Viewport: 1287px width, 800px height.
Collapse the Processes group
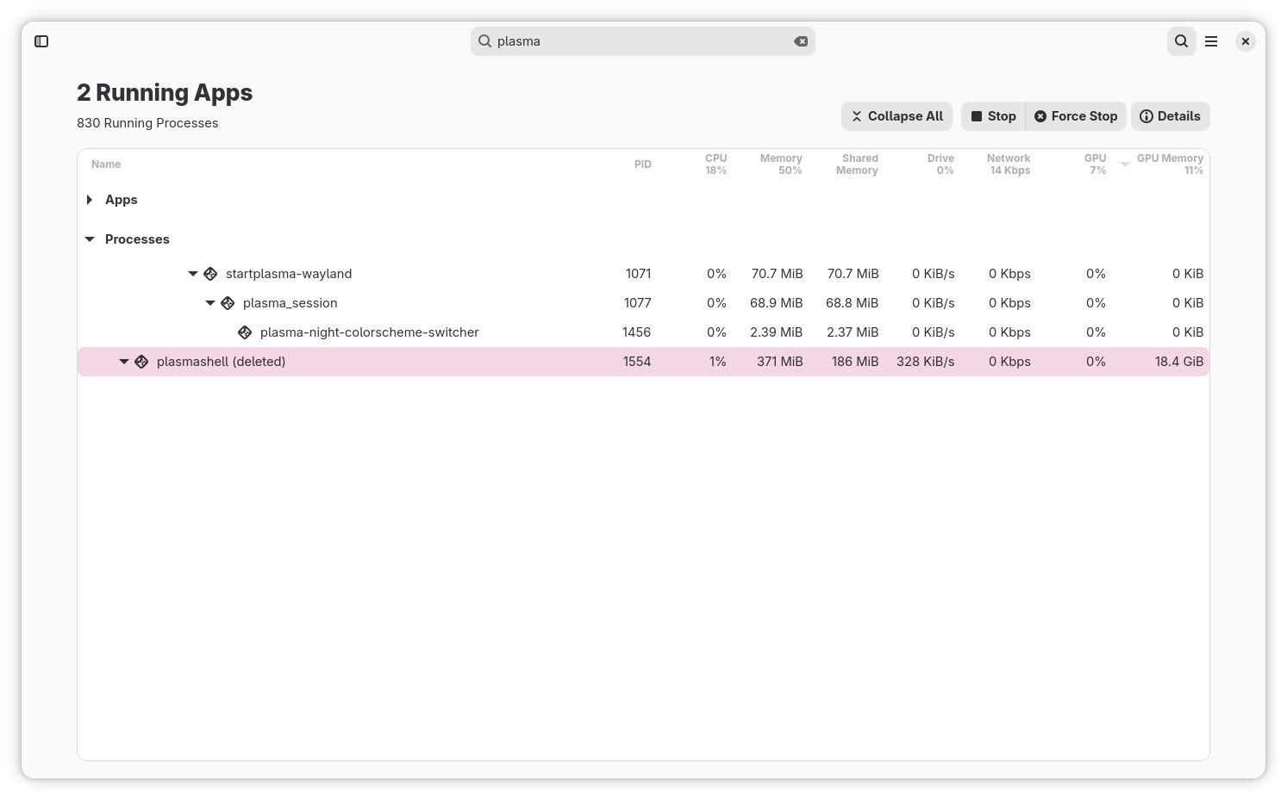point(90,239)
